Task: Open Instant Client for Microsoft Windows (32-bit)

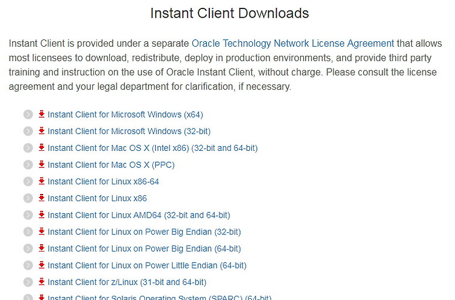Action: [129, 132]
